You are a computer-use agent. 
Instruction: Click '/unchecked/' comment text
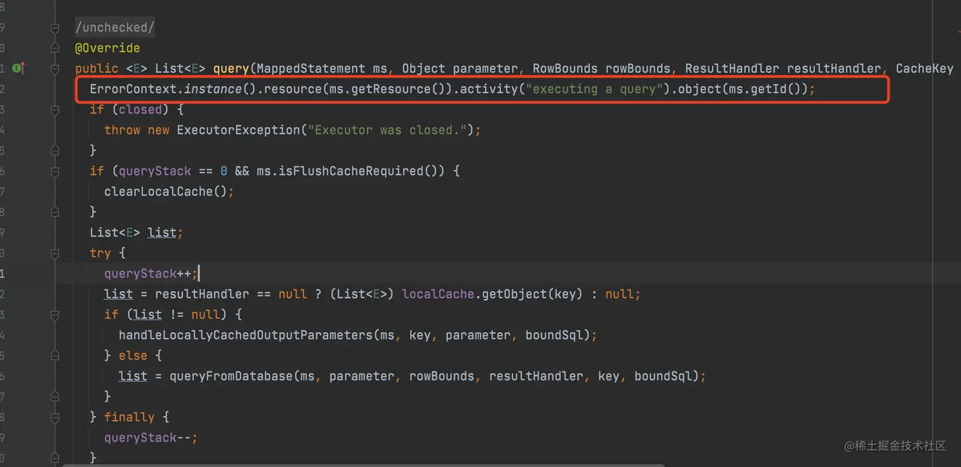tap(115, 28)
